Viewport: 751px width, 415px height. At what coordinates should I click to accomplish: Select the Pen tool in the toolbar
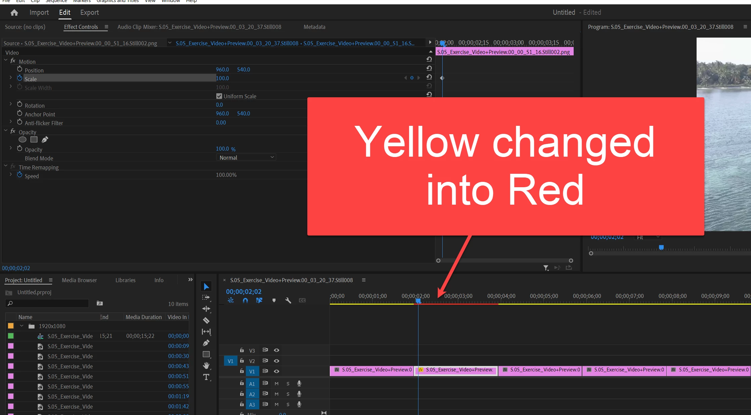(206, 343)
